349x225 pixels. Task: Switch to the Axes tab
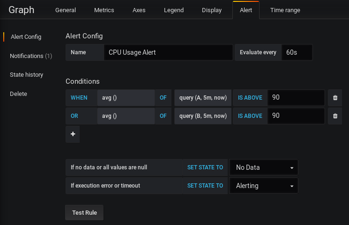pos(139,10)
